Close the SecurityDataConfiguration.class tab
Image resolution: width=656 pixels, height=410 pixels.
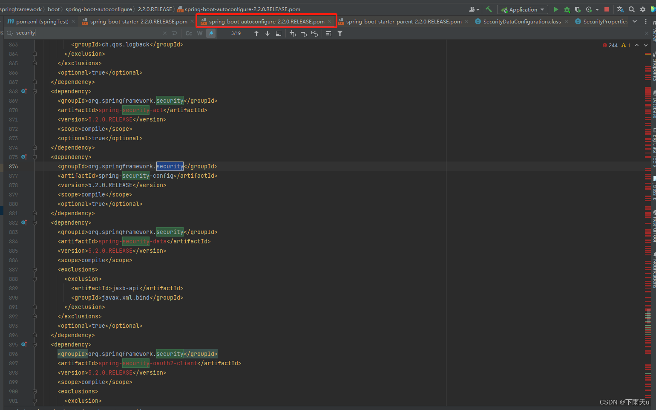pyautogui.click(x=567, y=21)
